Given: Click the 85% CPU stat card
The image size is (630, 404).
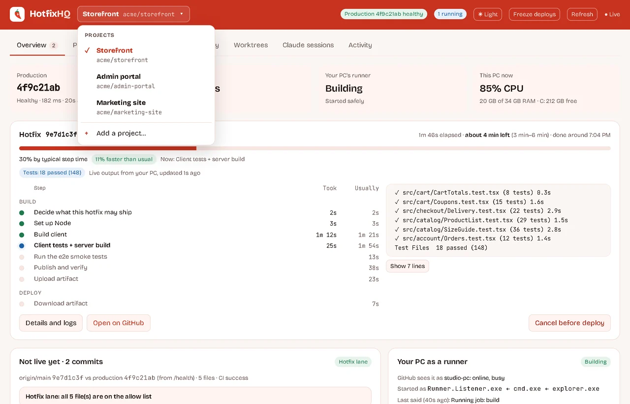Looking at the screenshot, I should (x=546, y=88).
